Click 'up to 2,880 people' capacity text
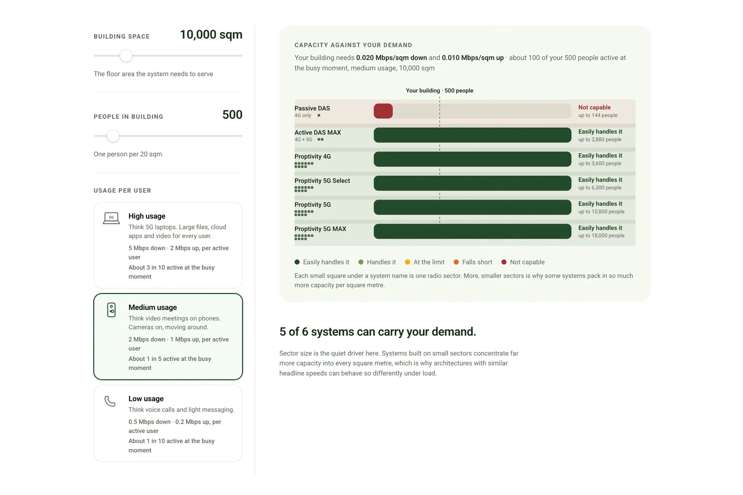743x495 pixels. (x=599, y=139)
